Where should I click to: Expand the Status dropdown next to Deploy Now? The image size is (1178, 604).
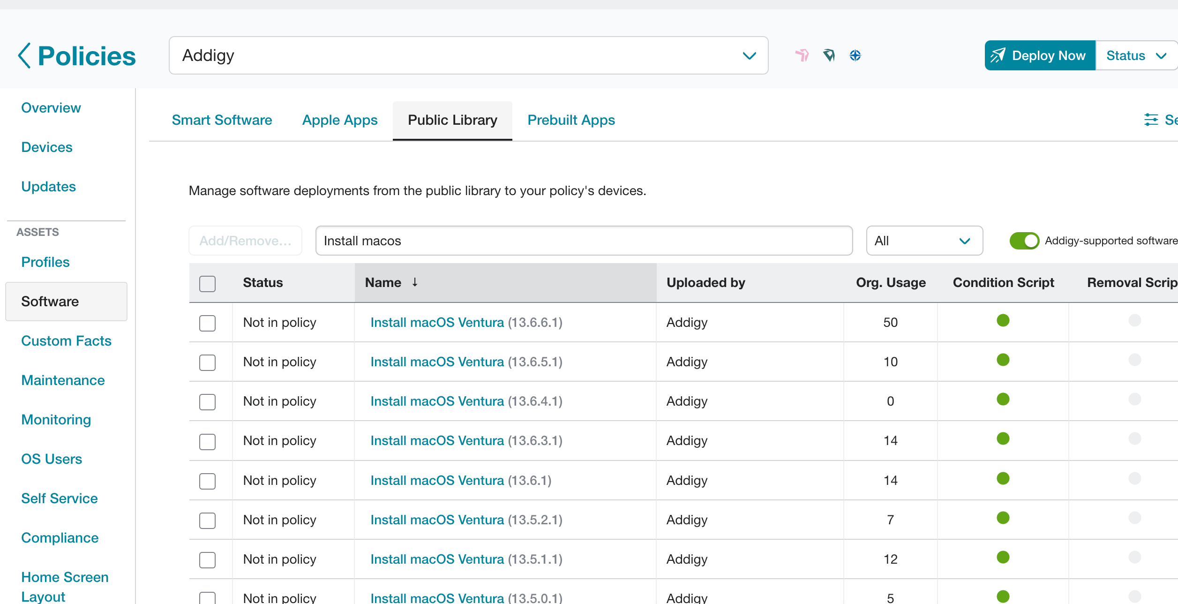coord(1136,55)
